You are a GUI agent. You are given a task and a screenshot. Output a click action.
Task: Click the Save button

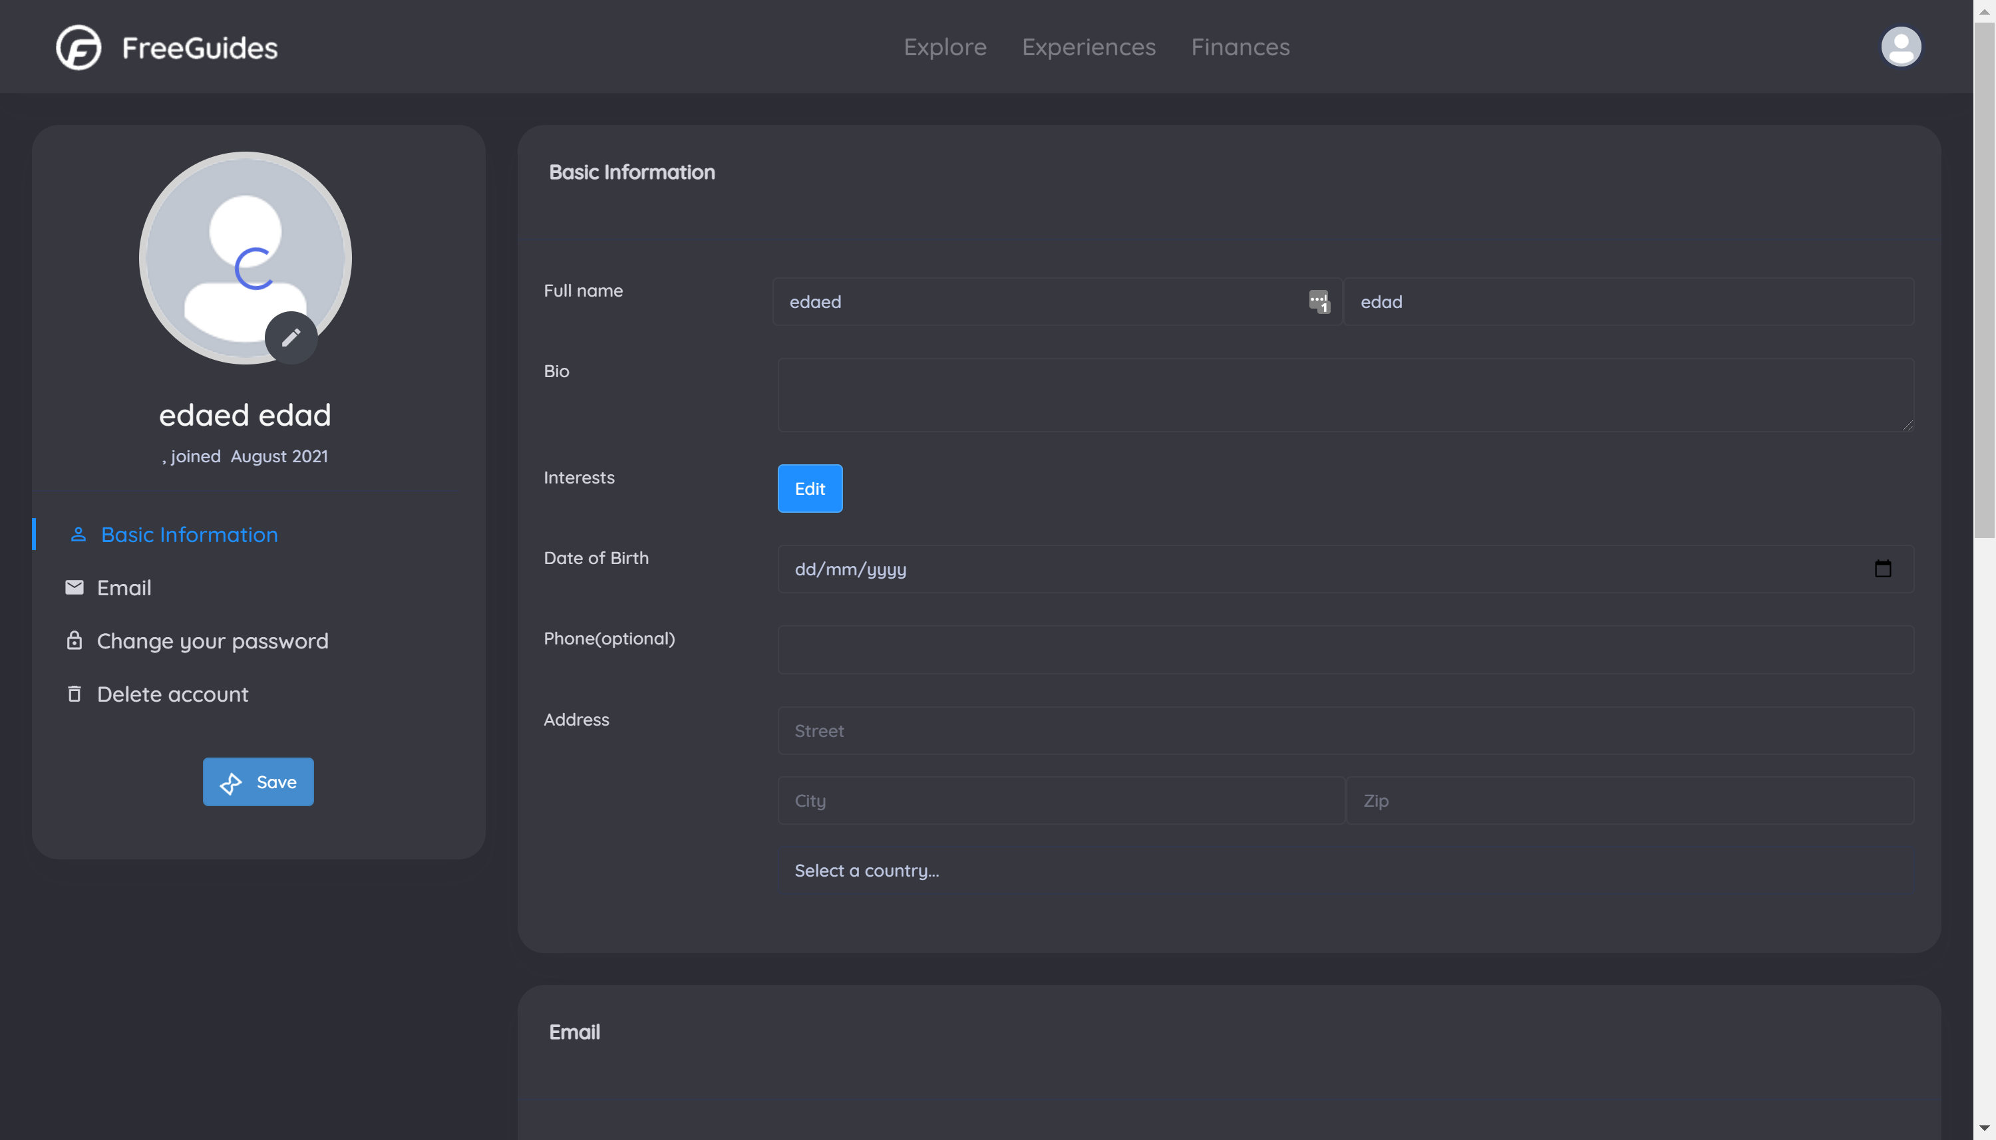(258, 782)
